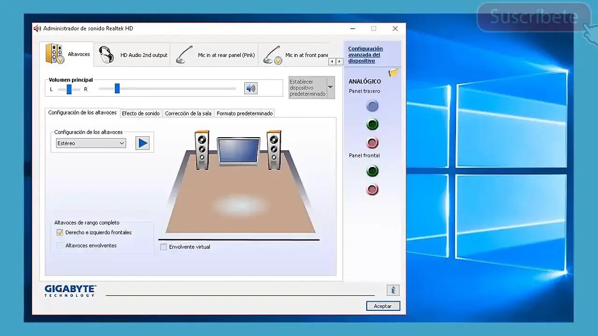
Task: Toggle Altavoces envolventes checkbox
Action: (x=60, y=245)
